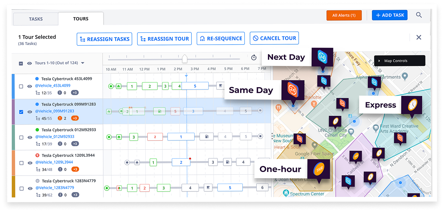Click the REASSIGN TOUR button
Screen dimensions: 443x211
coord(165,39)
